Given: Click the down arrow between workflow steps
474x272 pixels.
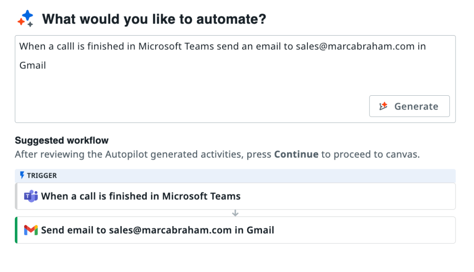Looking at the screenshot, I should tap(235, 213).
